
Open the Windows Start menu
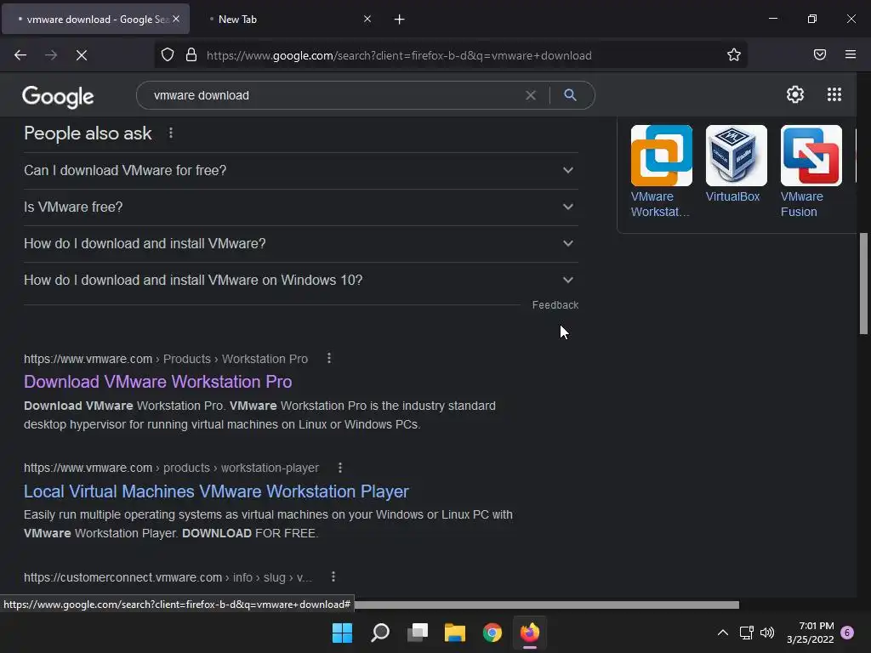342,633
